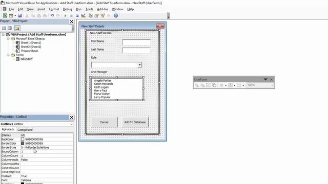Click the View Microsoft Excel toolbar icon

pyautogui.click(x=5, y=16)
